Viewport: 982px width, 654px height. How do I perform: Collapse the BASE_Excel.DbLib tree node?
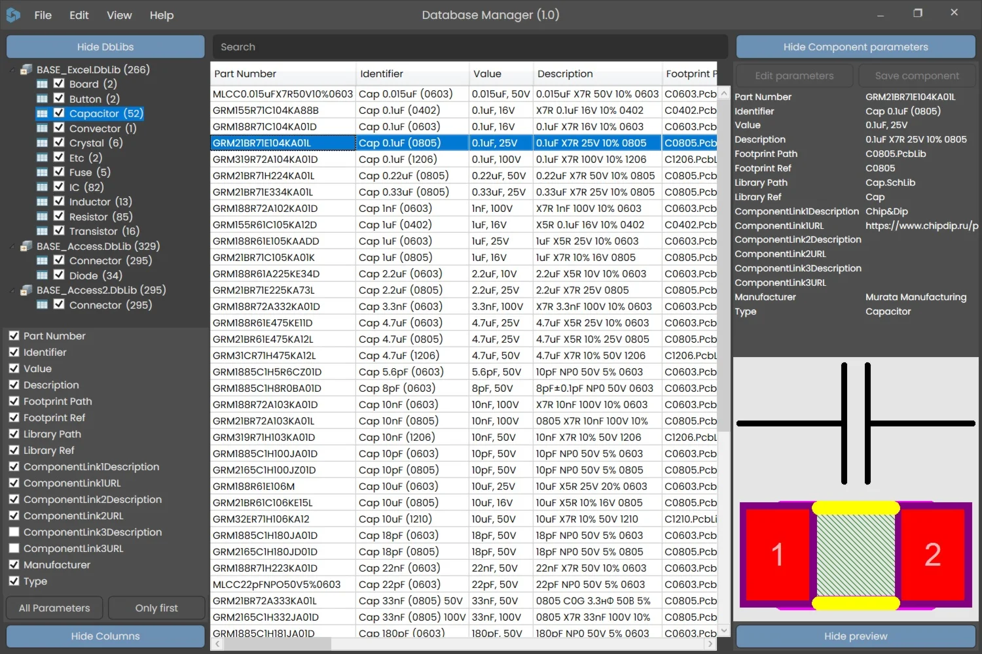click(x=13, y=70)
